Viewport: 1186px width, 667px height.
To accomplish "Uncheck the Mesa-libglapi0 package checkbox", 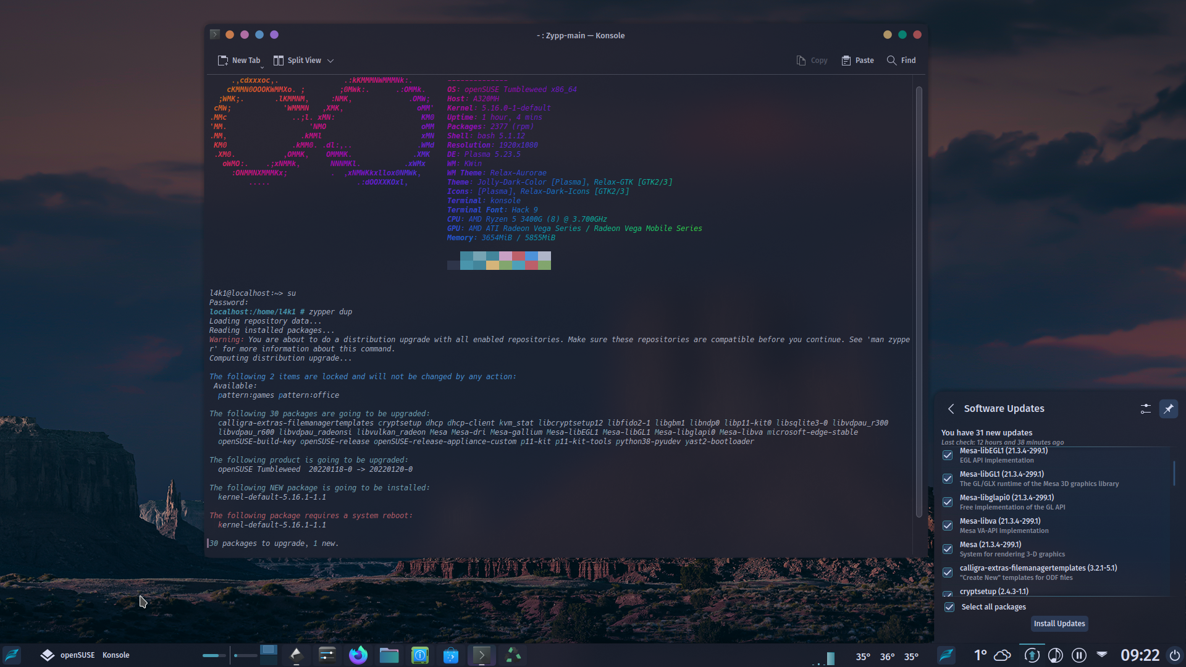I will 948,502.
